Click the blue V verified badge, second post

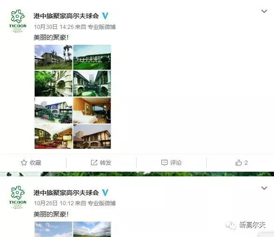pyautogui.click(x=105, y=193)
